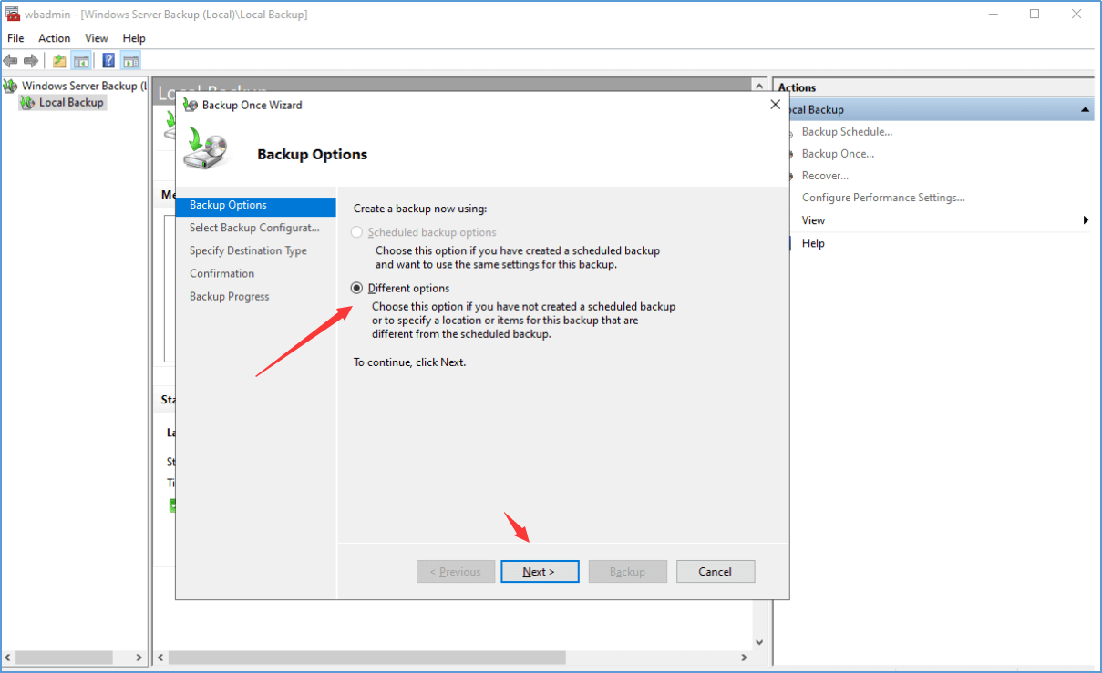Open the Action menu
The height and width of the screenshot is (673, 1102).
pos(54,38)
